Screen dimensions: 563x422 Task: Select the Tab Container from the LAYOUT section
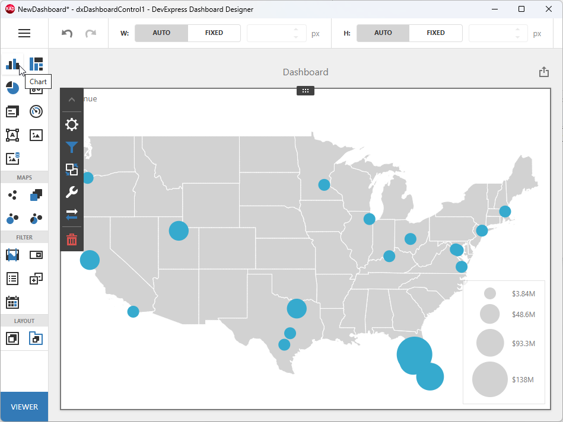36,338
